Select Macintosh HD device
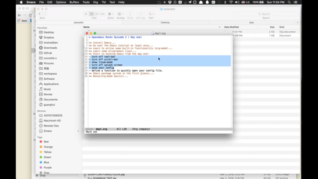Viewport: 318px width, 179px height. point(52,120)
